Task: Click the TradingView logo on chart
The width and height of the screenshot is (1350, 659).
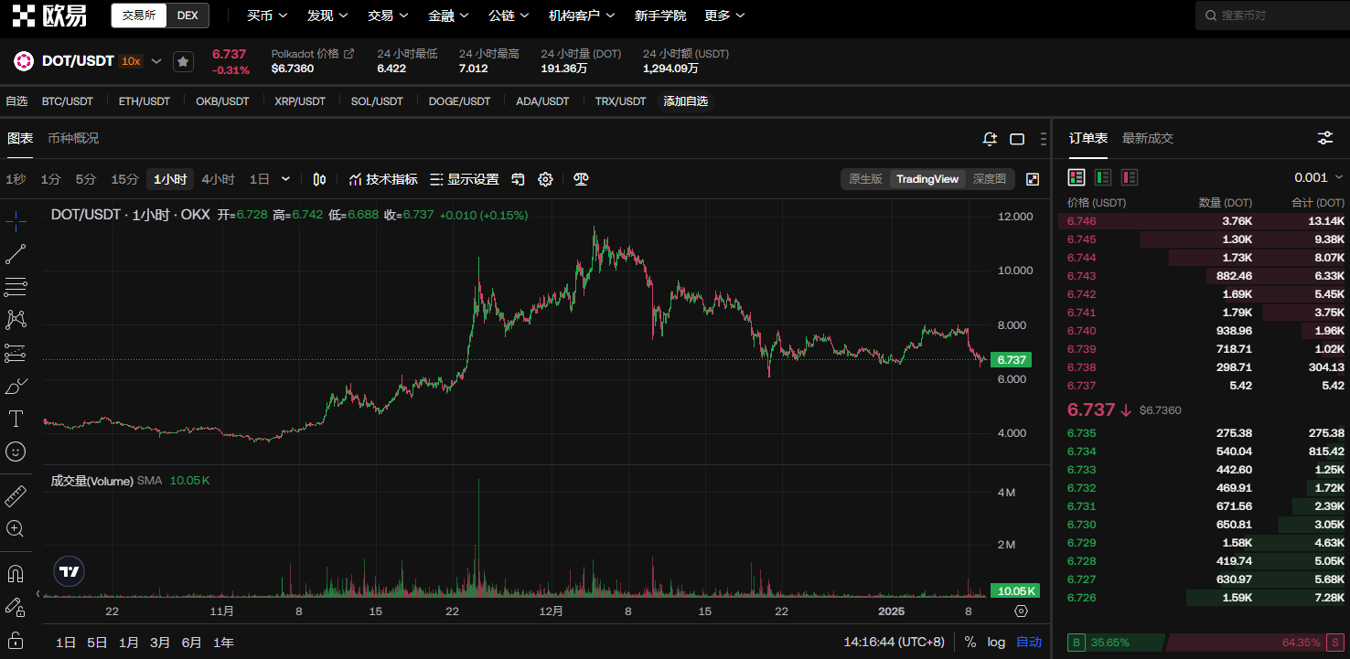Action: pos(69,571)
